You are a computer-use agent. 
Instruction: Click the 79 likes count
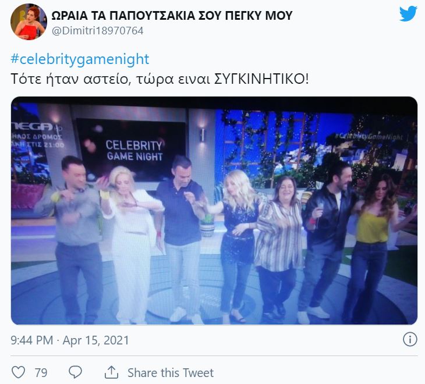[41, 373]
